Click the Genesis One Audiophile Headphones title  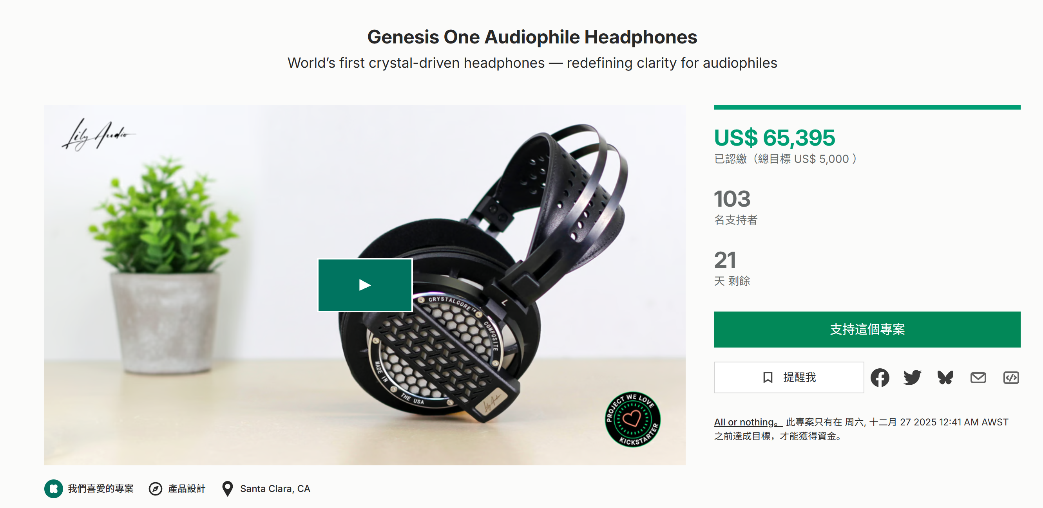[x=532, y=37]
